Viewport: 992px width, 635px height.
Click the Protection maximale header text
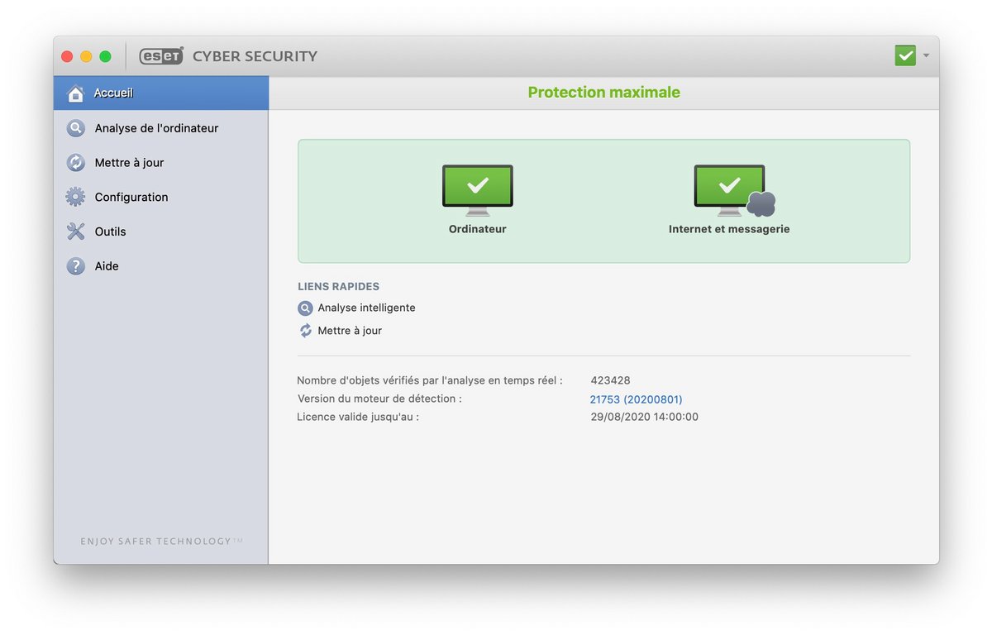point(604,93)
